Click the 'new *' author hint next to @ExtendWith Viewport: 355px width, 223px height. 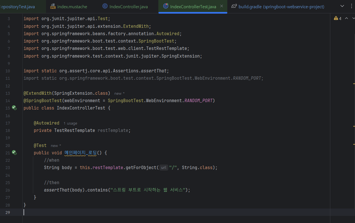(x=119, y=93)
